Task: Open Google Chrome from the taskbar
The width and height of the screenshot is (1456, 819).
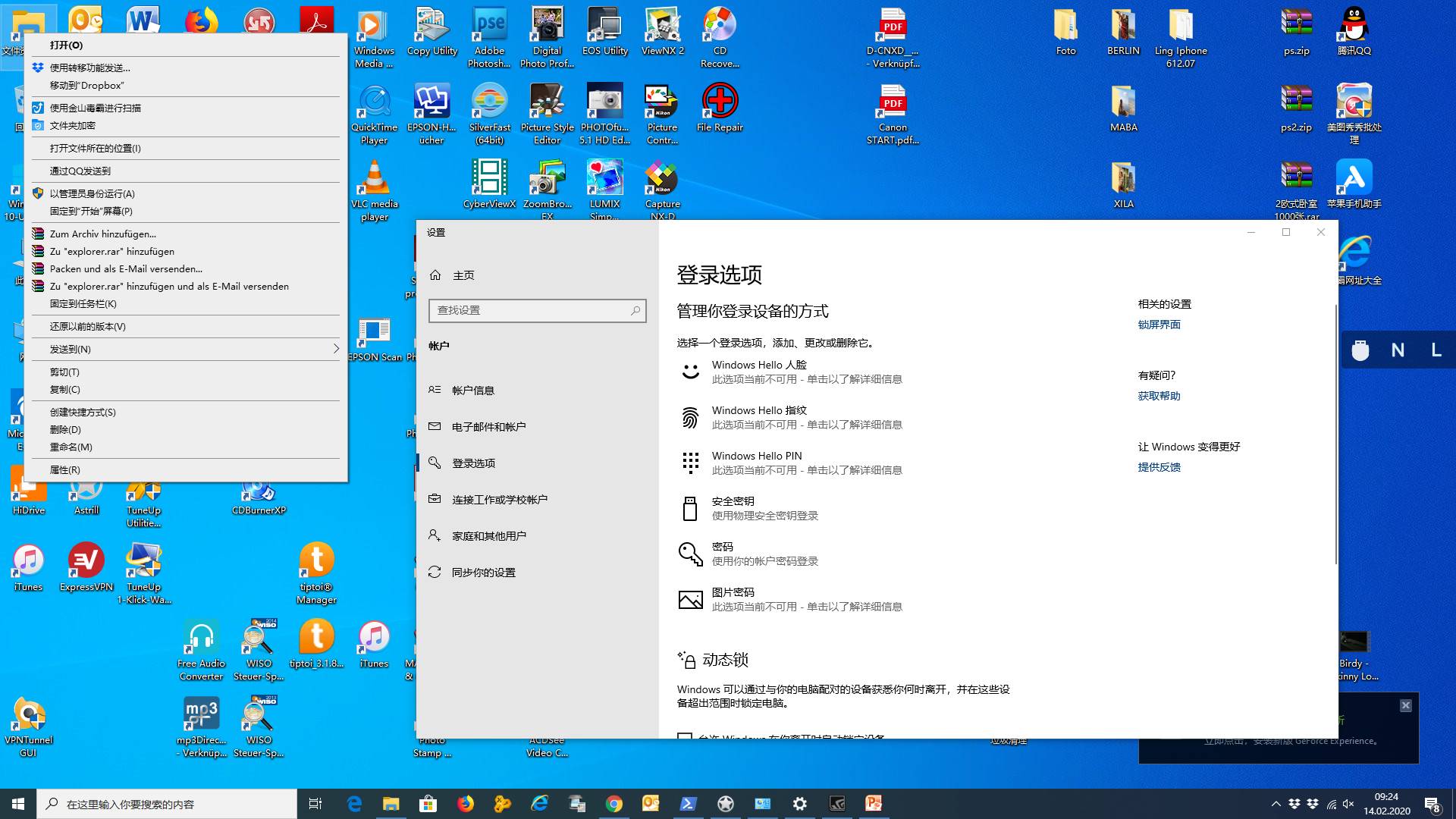Action: point(613,804)
